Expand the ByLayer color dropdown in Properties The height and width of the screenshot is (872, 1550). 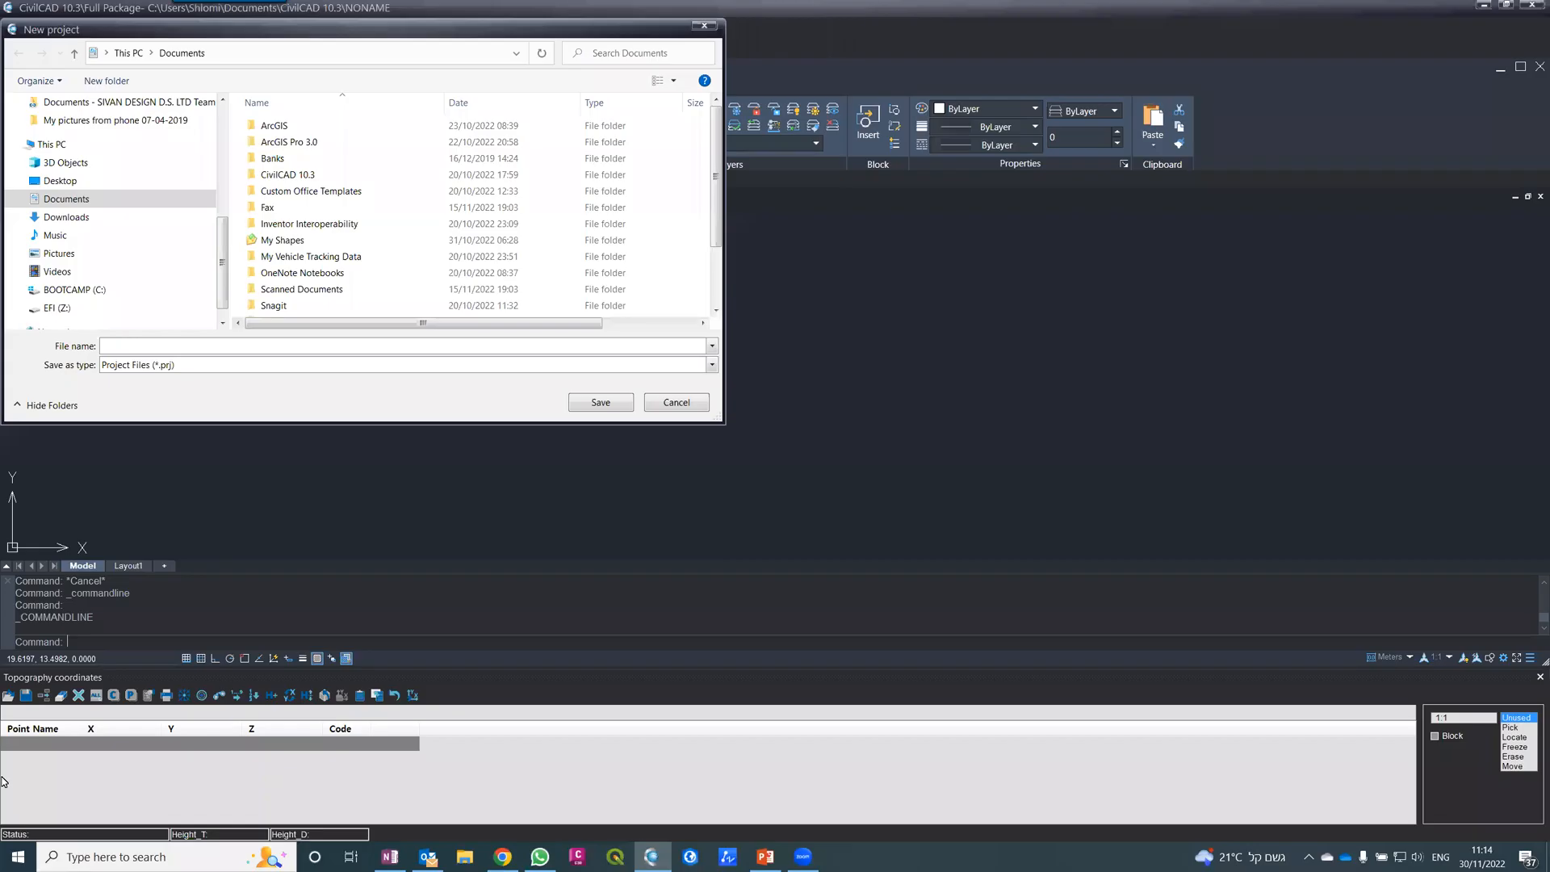pos(1035,108)
